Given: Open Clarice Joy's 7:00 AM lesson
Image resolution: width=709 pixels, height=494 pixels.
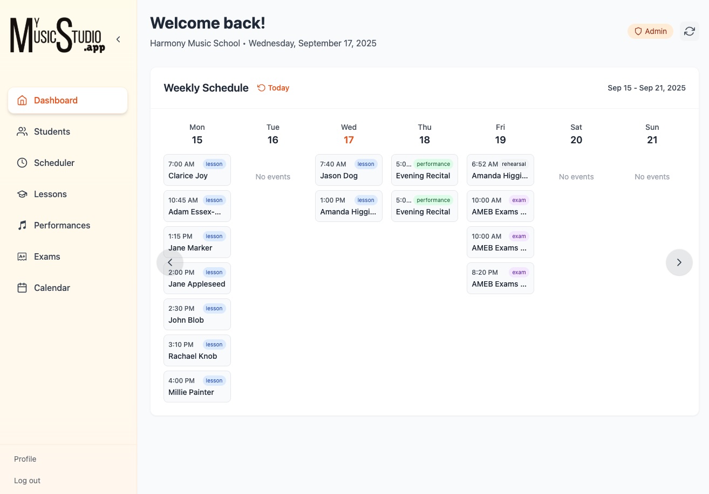Looking at the screenshot, I should [197, 170].
